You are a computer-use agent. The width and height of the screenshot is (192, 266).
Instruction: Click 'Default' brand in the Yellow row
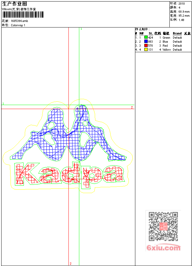coord(177,49)
